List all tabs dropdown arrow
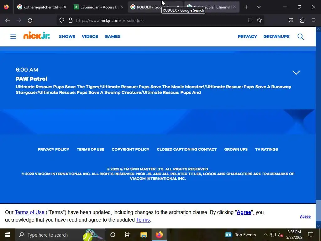 click(259, 7)
